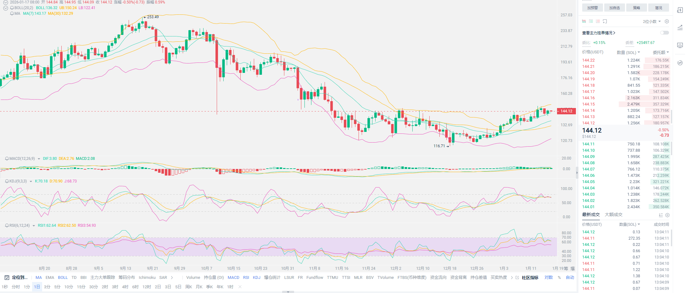This screenshot has width=686, height=293.
Task: Toggle 对数 logarithmic scale
Action: click(x=549, y=278)
